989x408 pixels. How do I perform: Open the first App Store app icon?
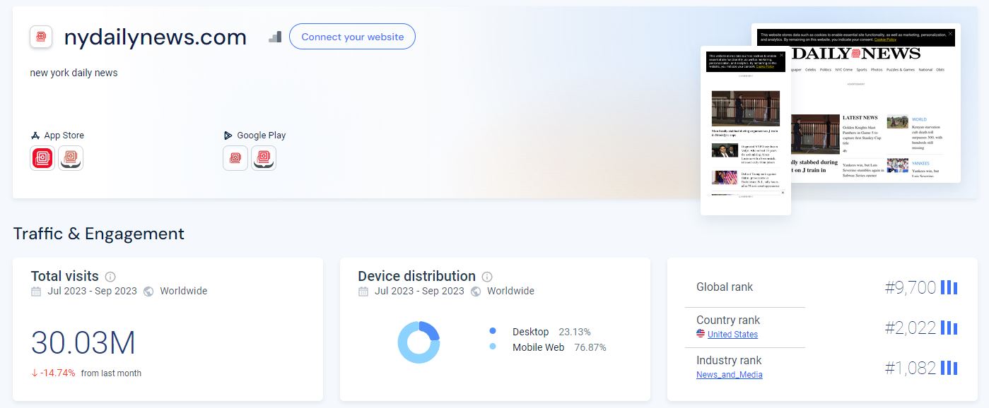click(x=42, y=158)
